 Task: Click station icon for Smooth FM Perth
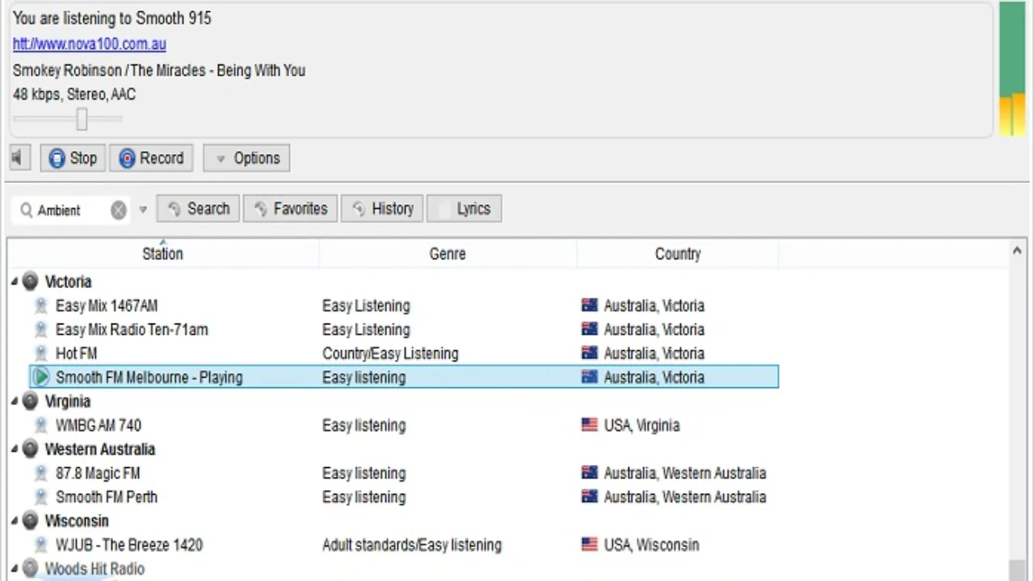pos(41,497)
